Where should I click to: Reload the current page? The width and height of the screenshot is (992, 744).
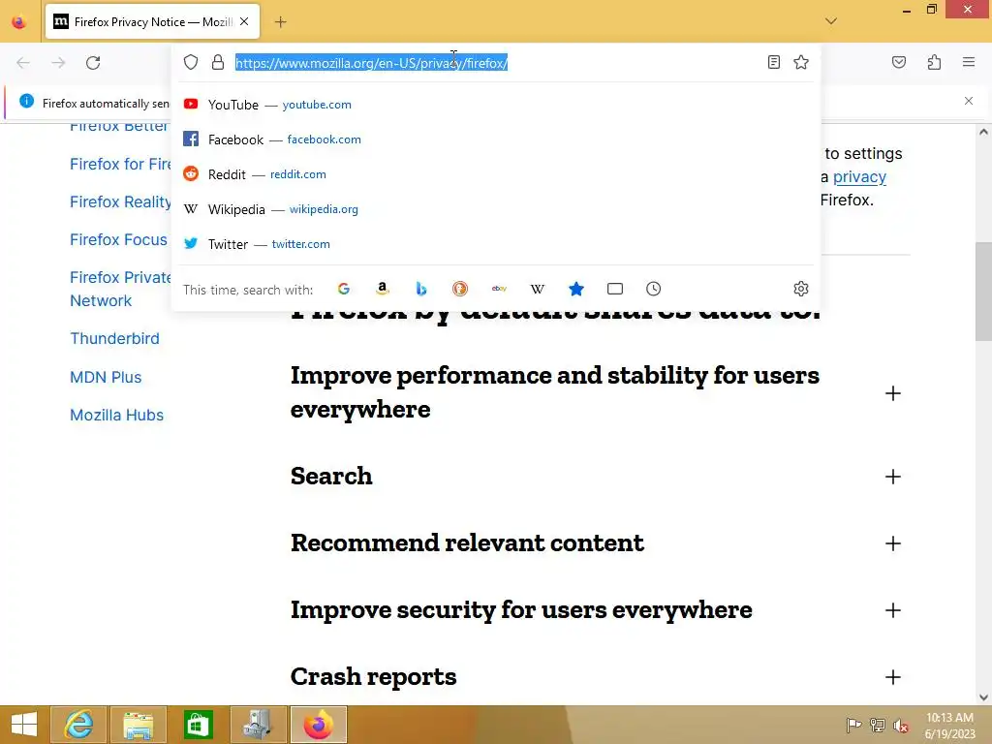tap(93, 63)
